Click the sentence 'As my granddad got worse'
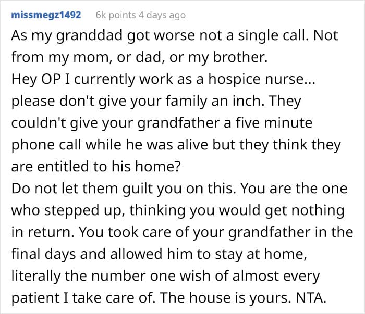Image resolution: width=365 pixels, height=314 pixels. 103,35
